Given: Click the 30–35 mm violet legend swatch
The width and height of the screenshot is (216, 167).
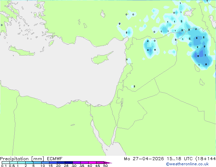Looking at the screenshot, I should pos(77,163).
